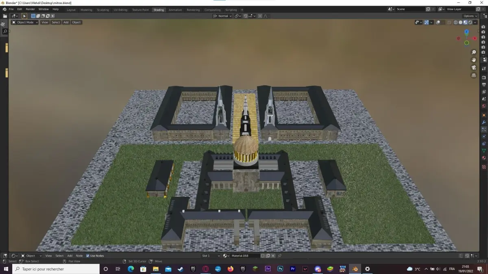Open the viewport Select menu
The width and height of the screenshot is (488, 274).
coord(56,22)
